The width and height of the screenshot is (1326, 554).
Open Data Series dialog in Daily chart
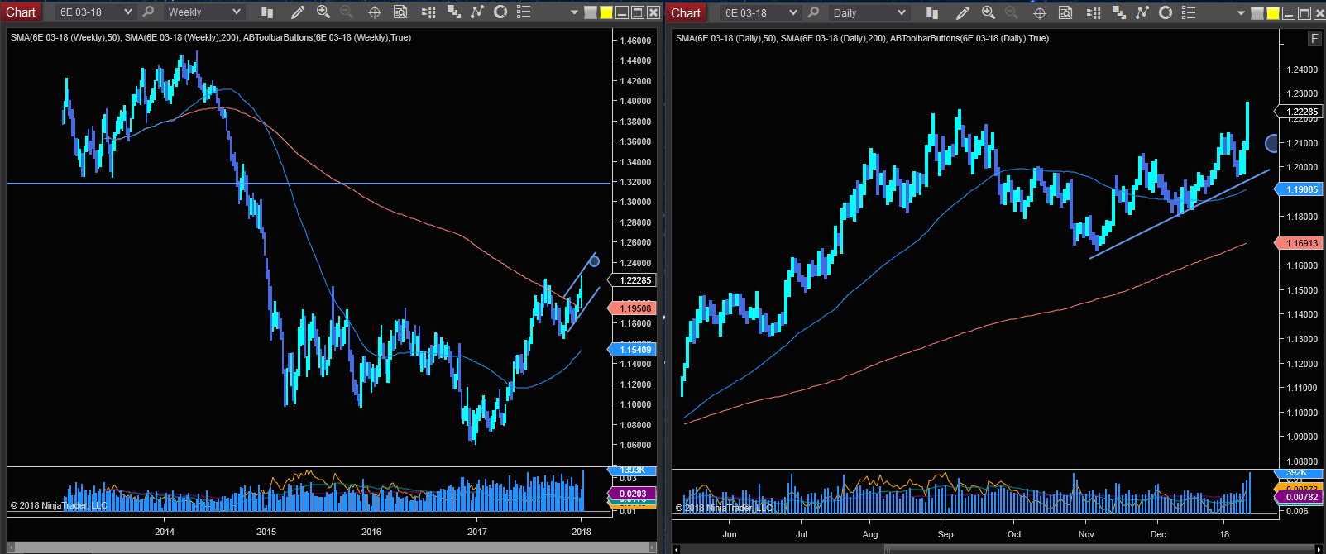pos(1118,12)
